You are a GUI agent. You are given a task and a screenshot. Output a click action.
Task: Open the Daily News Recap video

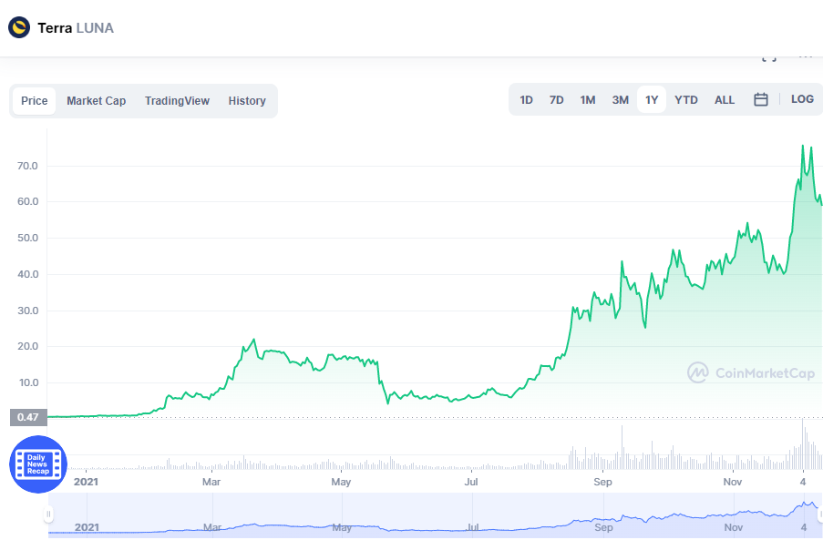tap(37, 464)
